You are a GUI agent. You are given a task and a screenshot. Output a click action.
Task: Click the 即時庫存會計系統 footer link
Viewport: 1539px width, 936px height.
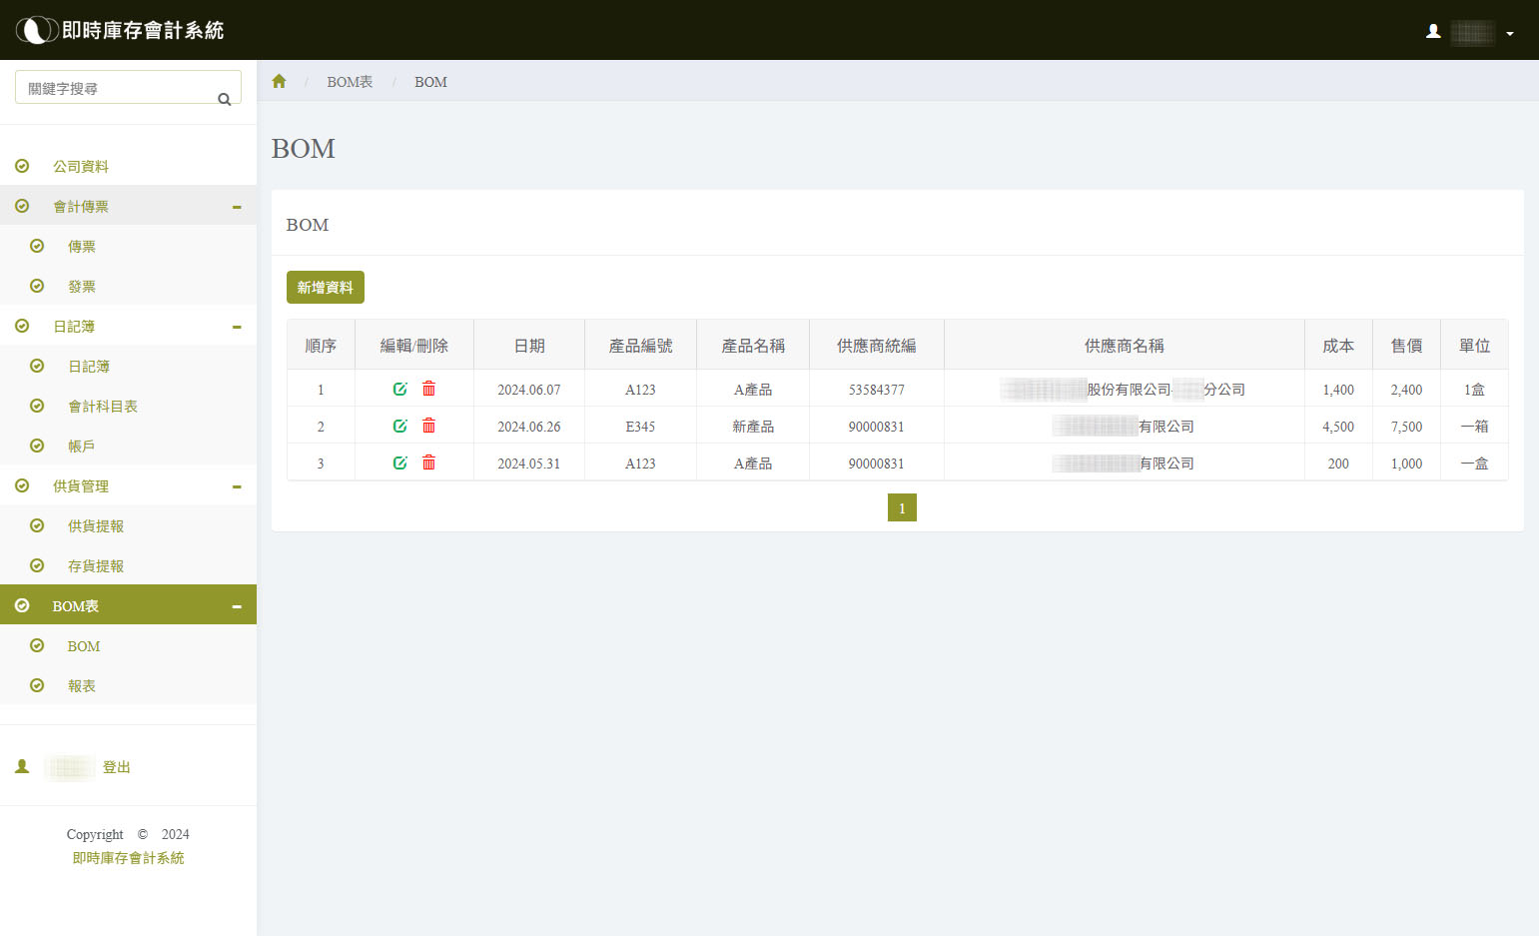pyautogui.click(x=128, y=858)
